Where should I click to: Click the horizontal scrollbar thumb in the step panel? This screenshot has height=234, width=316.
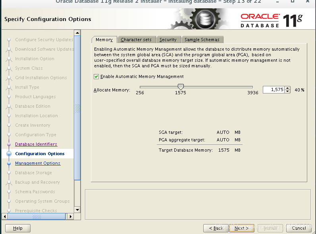[x=37, y=217]
